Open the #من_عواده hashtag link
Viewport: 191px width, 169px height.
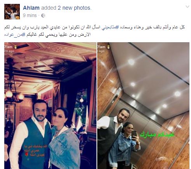14,35
